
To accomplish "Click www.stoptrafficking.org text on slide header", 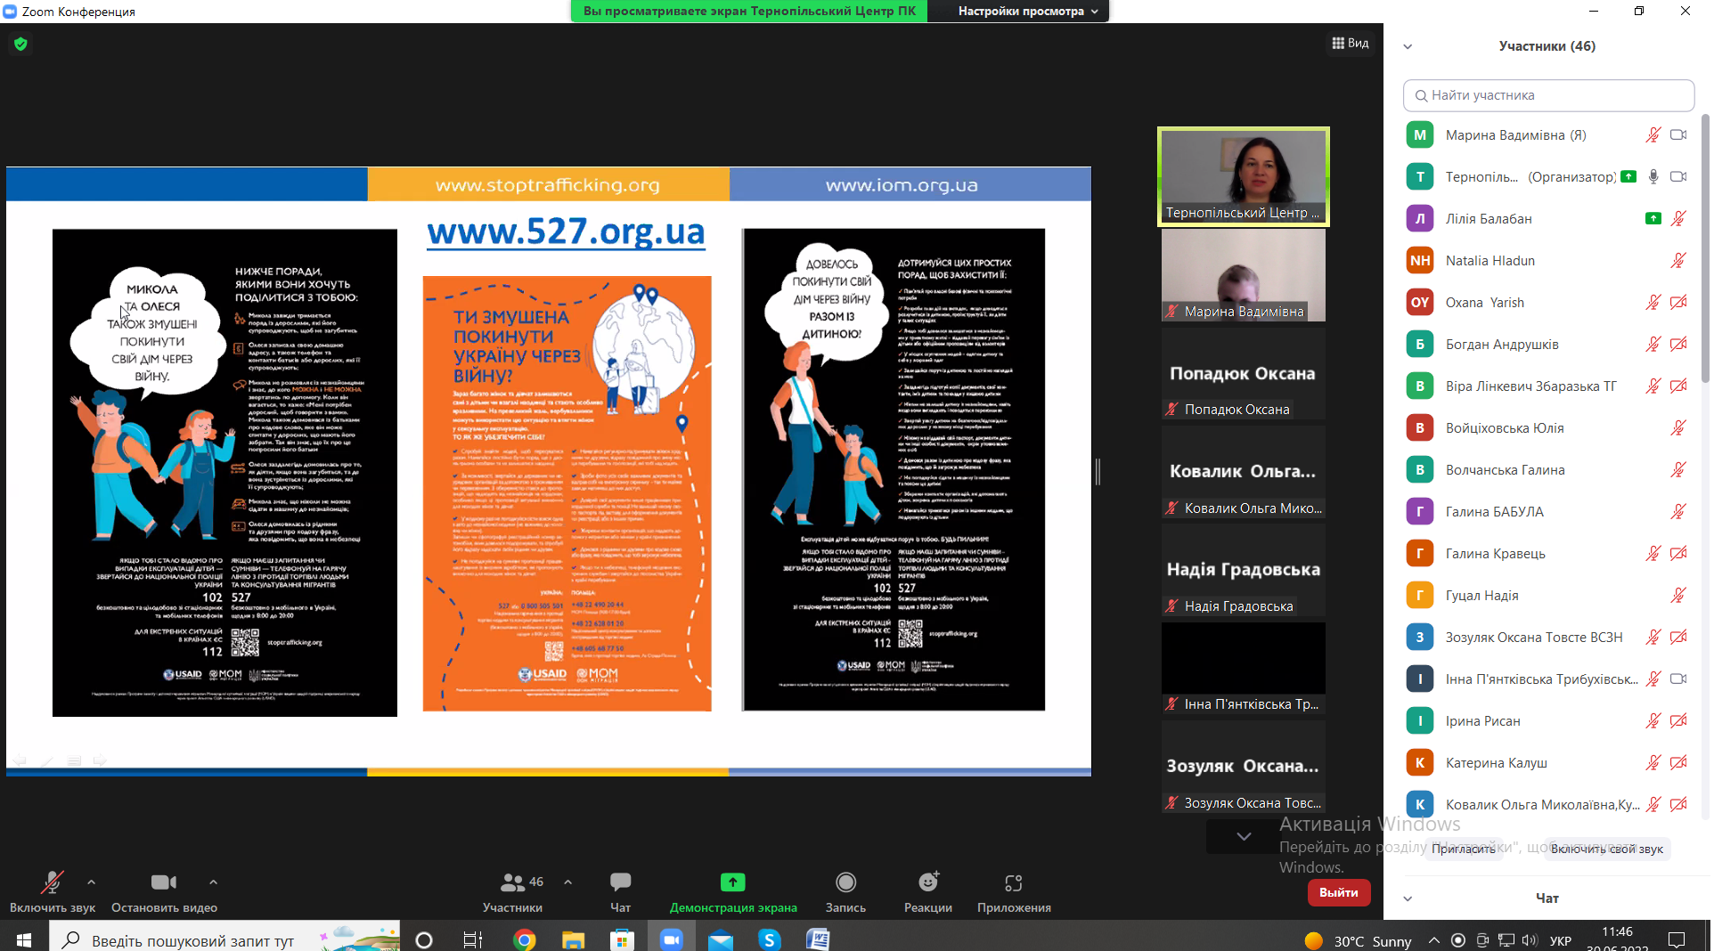I will [548, 185].
